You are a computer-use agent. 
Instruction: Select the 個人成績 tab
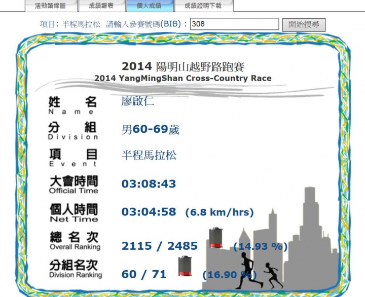tap(150, 6)
